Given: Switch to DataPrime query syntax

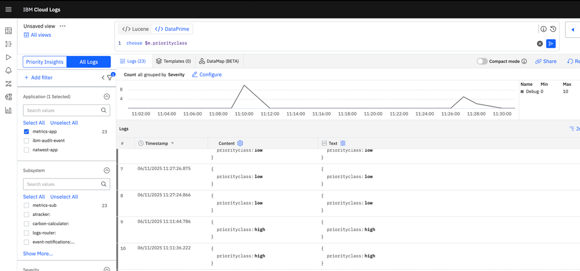Looking at the screenshot, I should (172, 29).
